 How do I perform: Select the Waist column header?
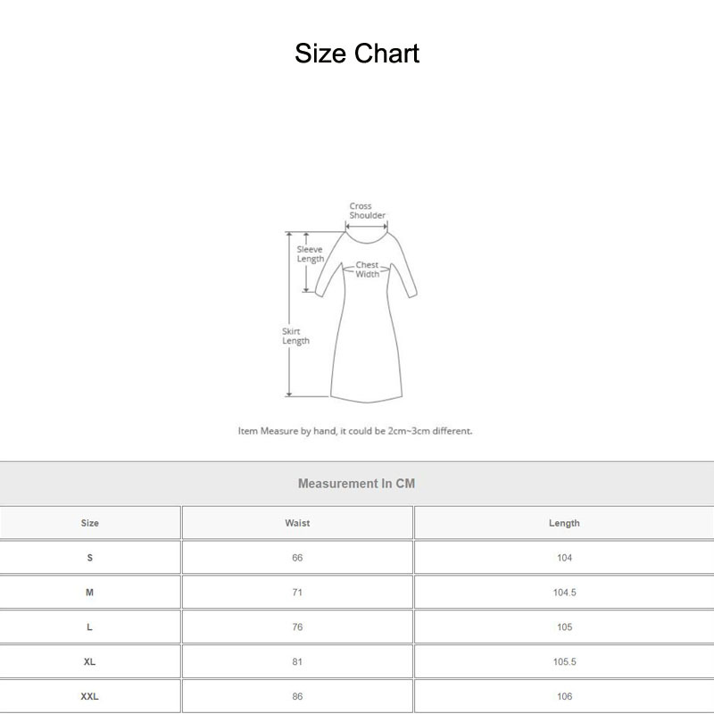click(x=297, y=523)
